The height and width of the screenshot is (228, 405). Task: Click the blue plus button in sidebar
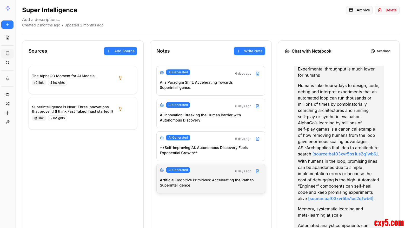[7, 25]
